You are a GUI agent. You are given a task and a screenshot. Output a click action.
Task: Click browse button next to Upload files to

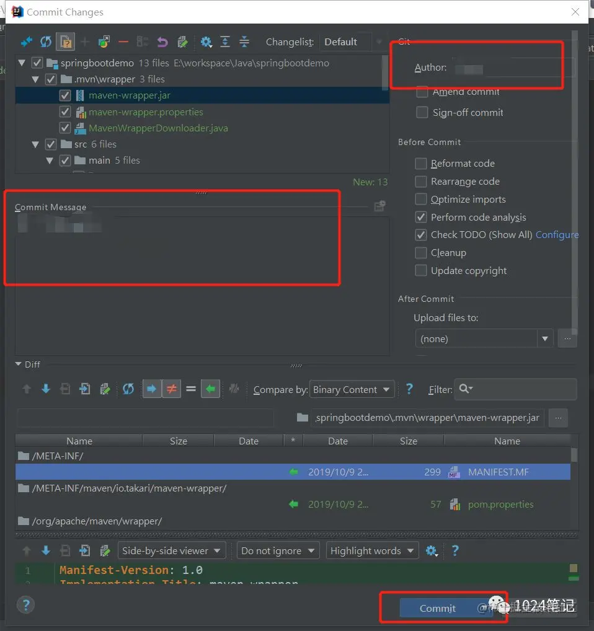[x=567, y=338]
